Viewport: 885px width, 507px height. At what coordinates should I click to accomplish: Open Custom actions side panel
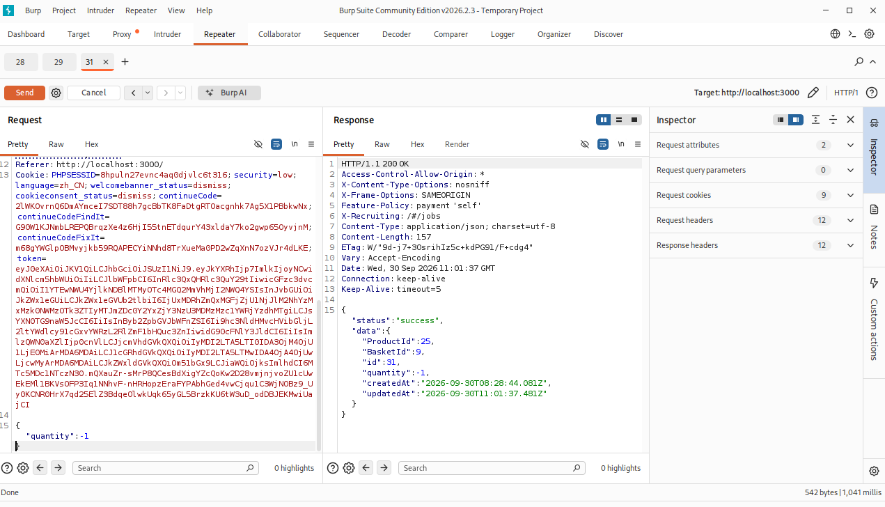click(x=875, y=320)
